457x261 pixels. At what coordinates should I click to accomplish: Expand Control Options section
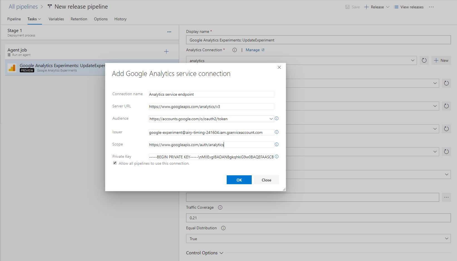pyautogui.click(x=205, y=253)
